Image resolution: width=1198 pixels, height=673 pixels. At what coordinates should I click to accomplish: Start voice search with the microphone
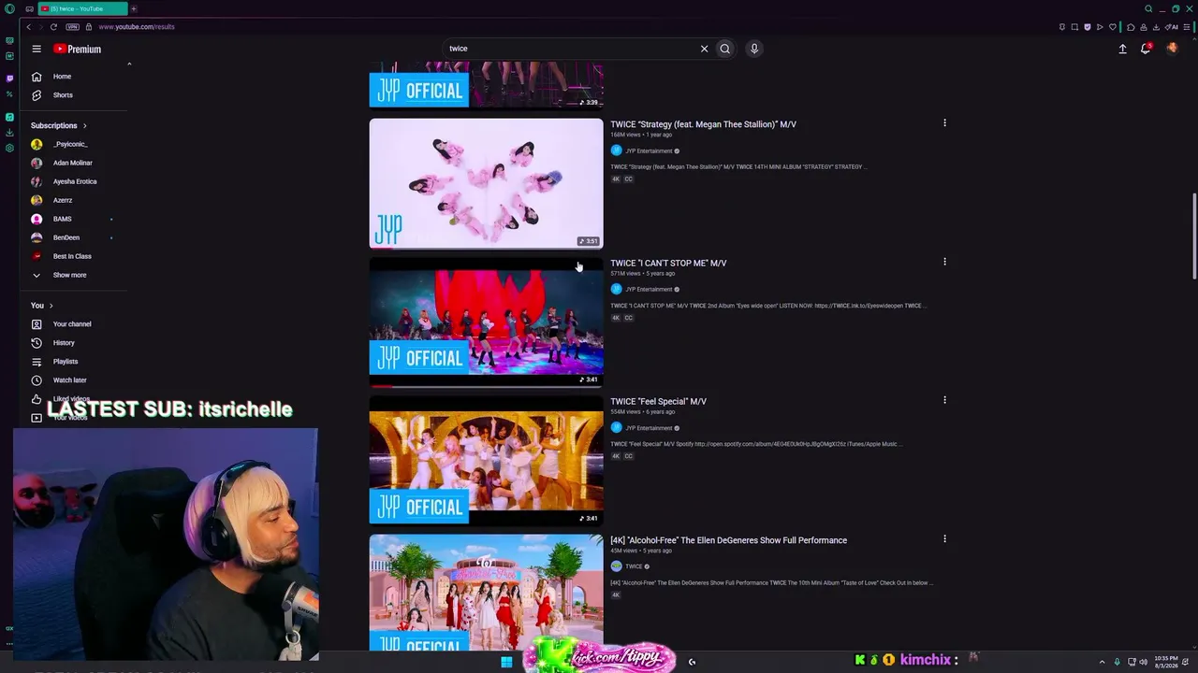point(753,49)
